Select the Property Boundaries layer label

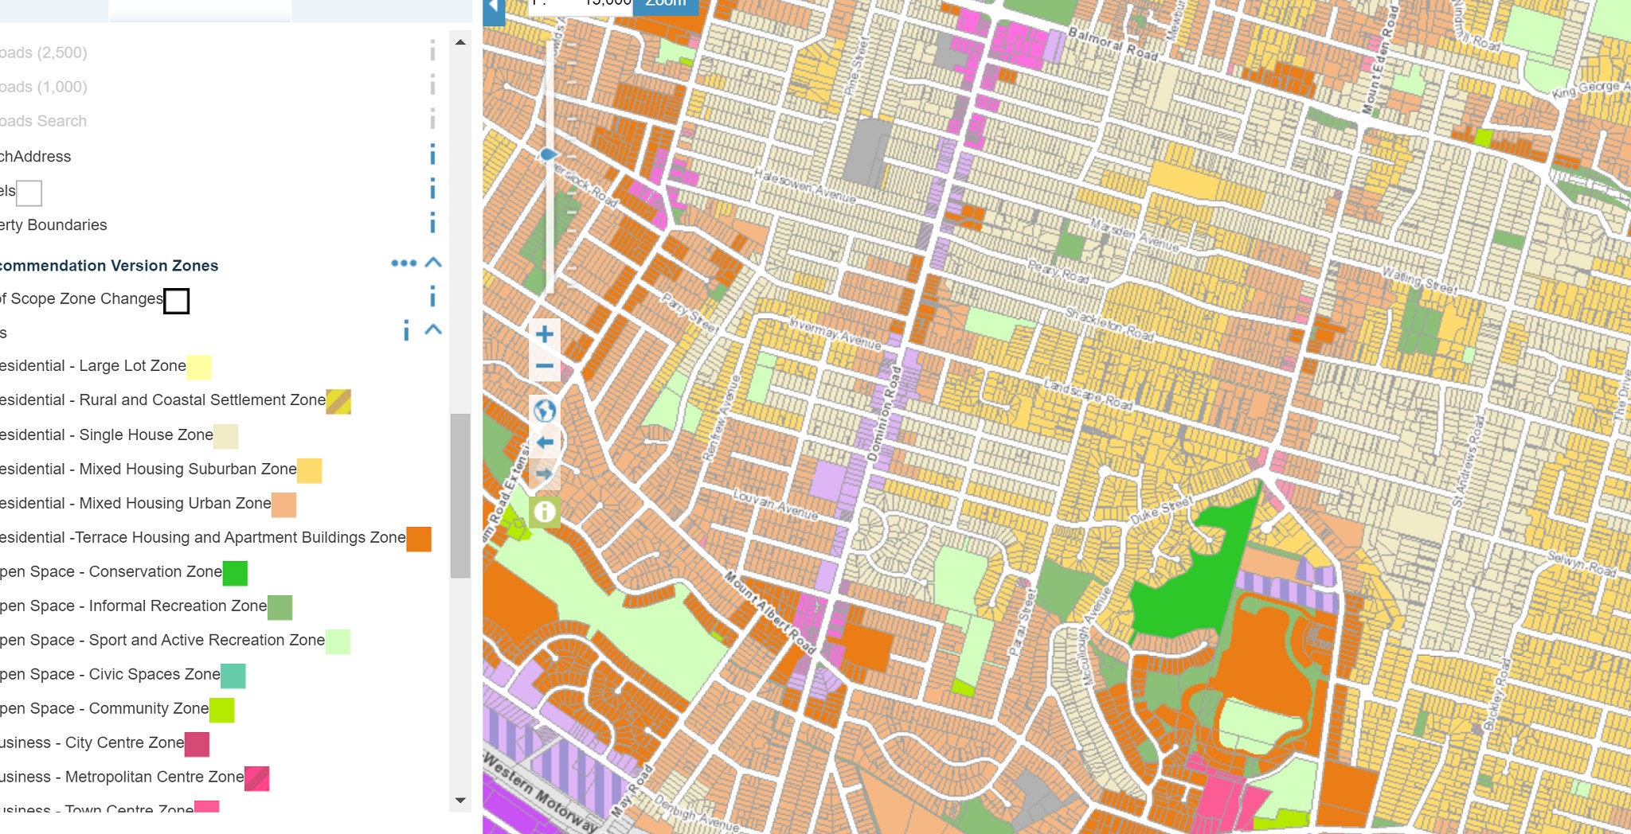point(54,225)
